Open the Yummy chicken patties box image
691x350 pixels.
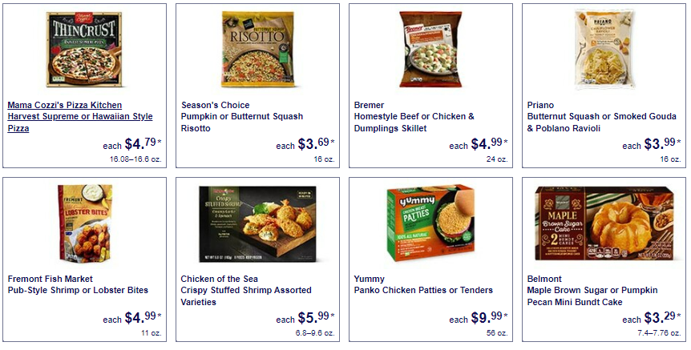tap(430, 223)
